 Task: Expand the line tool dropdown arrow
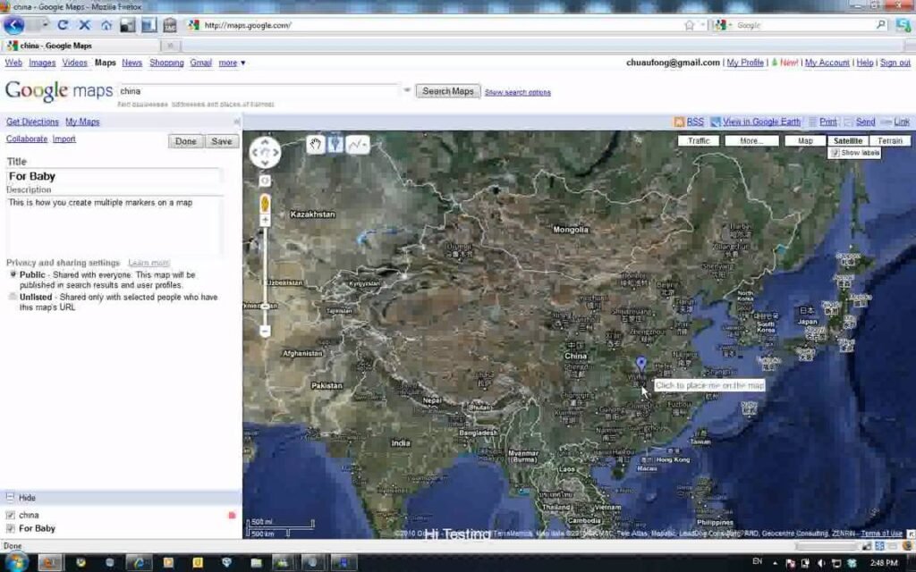click(x=365, y=144)
